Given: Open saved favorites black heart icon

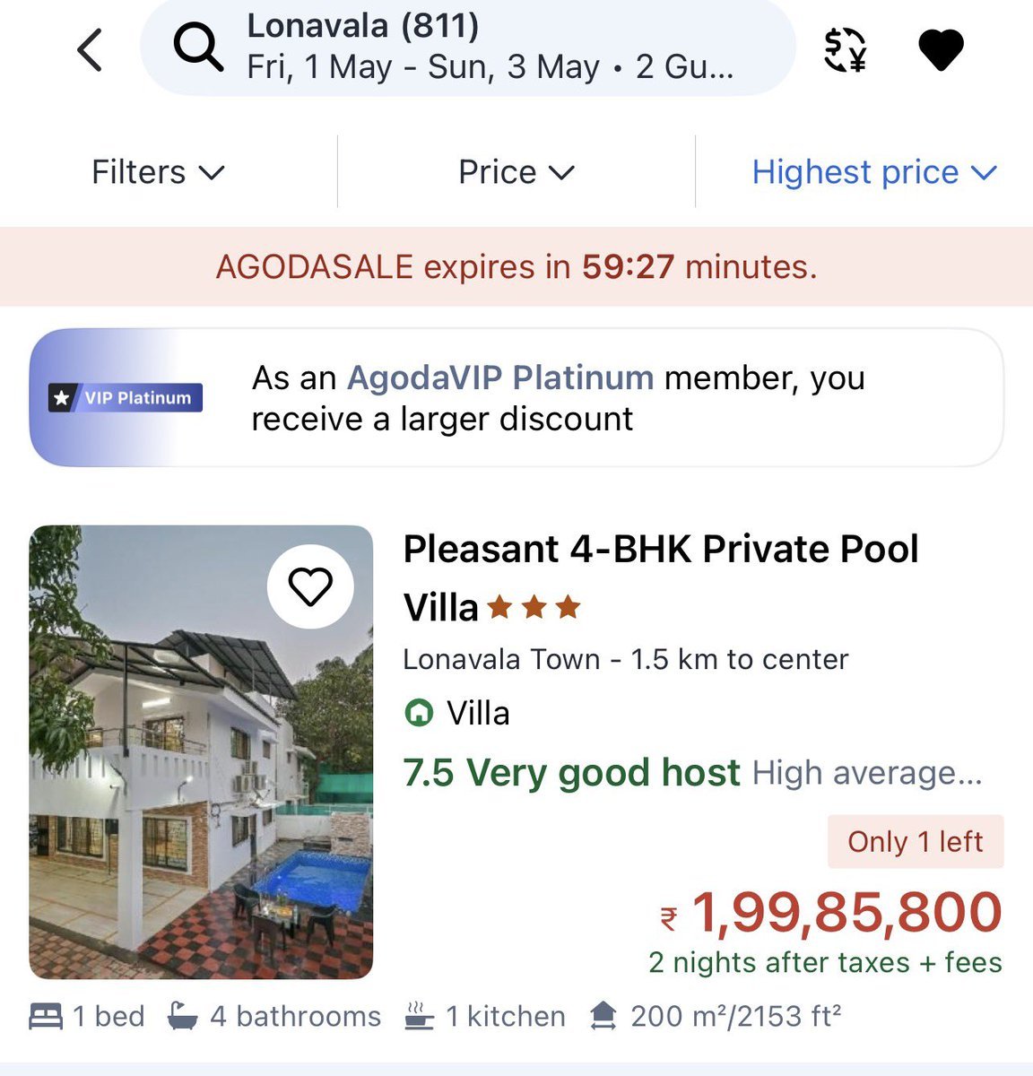Looking at the screenshot, I should 942,49.
